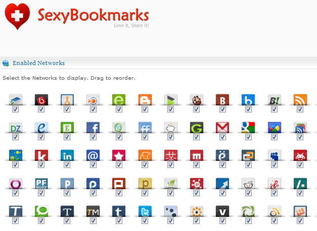Click the LinkedIn network icon
Screen dimensions: 317x231
tap(67, 155)
